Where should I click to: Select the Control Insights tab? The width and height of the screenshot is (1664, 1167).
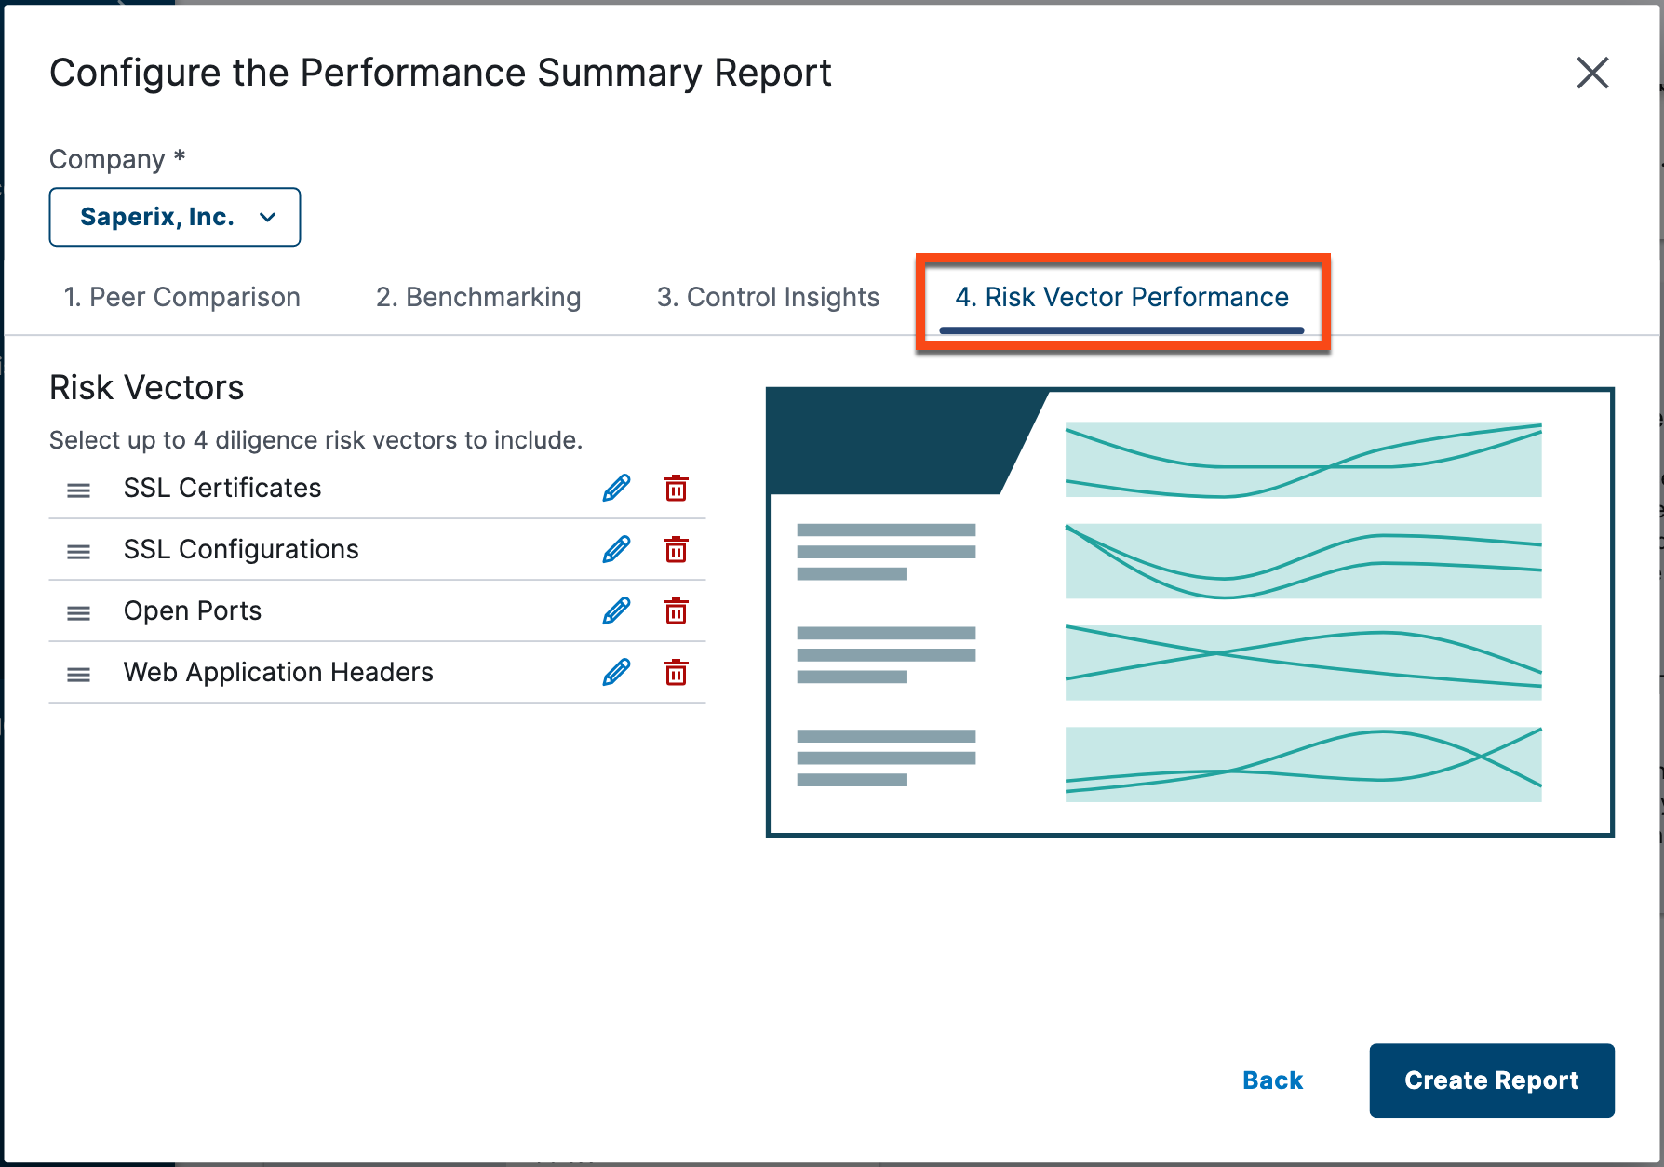(x=767, y=297)
